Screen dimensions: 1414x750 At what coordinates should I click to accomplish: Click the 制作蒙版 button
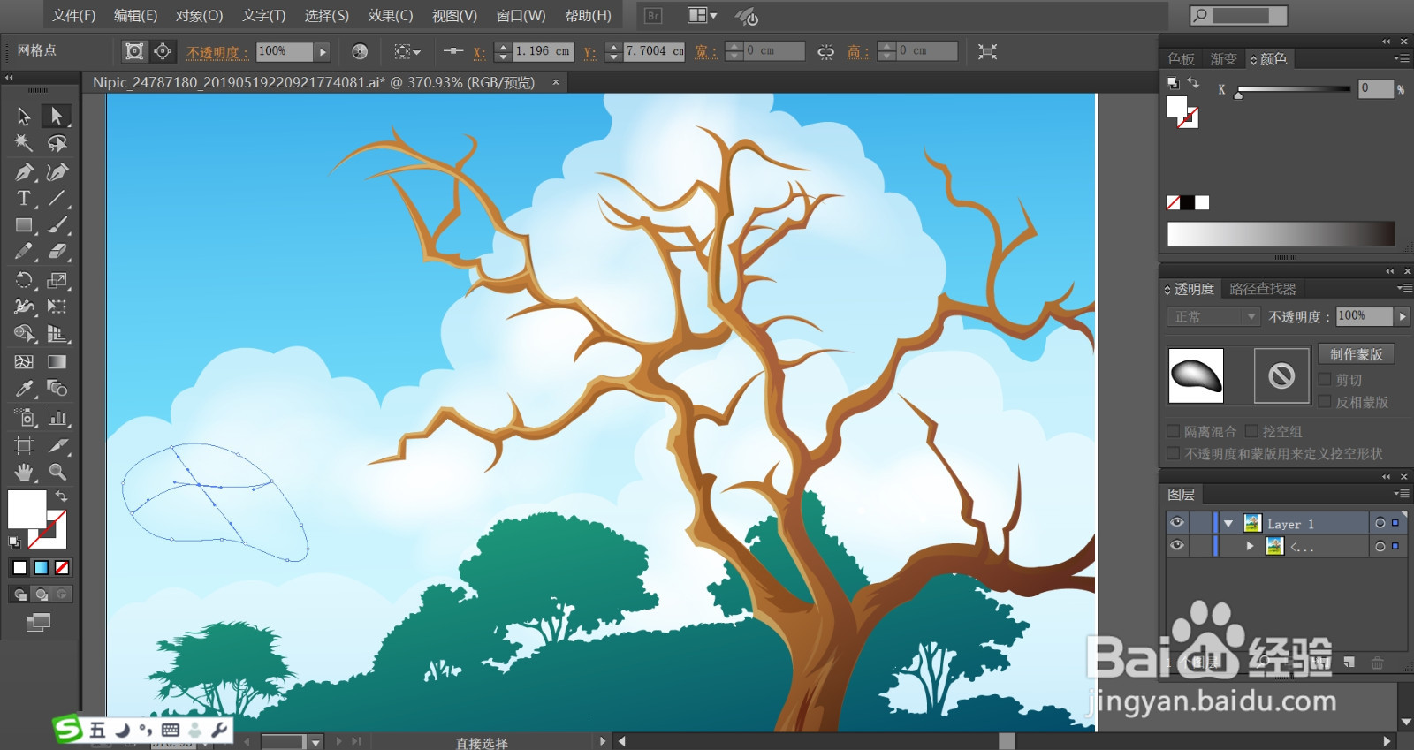[x=1357, y=354]
